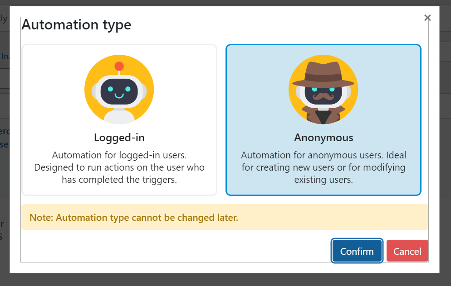The image size is (451, 286).
Task: Click the Anonymous users description text
Action: [x=323, y=167]
